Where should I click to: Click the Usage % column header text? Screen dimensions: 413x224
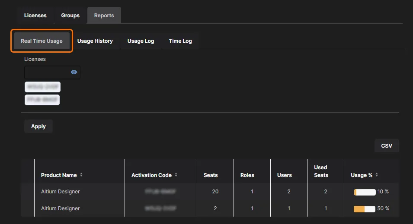click(x=362, y=175)
